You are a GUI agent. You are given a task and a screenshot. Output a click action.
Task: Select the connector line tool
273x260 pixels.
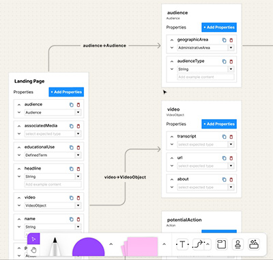click(198, 244)
